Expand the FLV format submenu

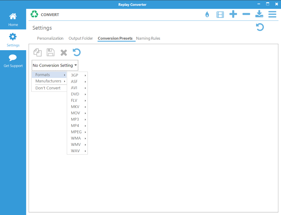[x=77, y=100]
